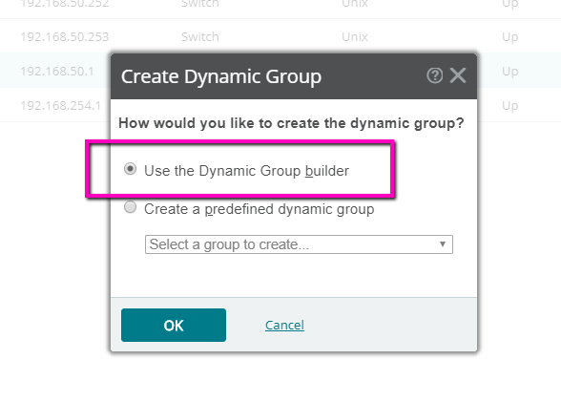Confirm with the OK button
561x402 pixels.
click(x=174, y=325)
